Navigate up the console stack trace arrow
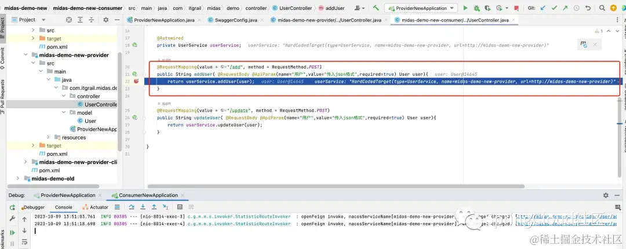This screenshot has width=626, height=249. (24, 219)
